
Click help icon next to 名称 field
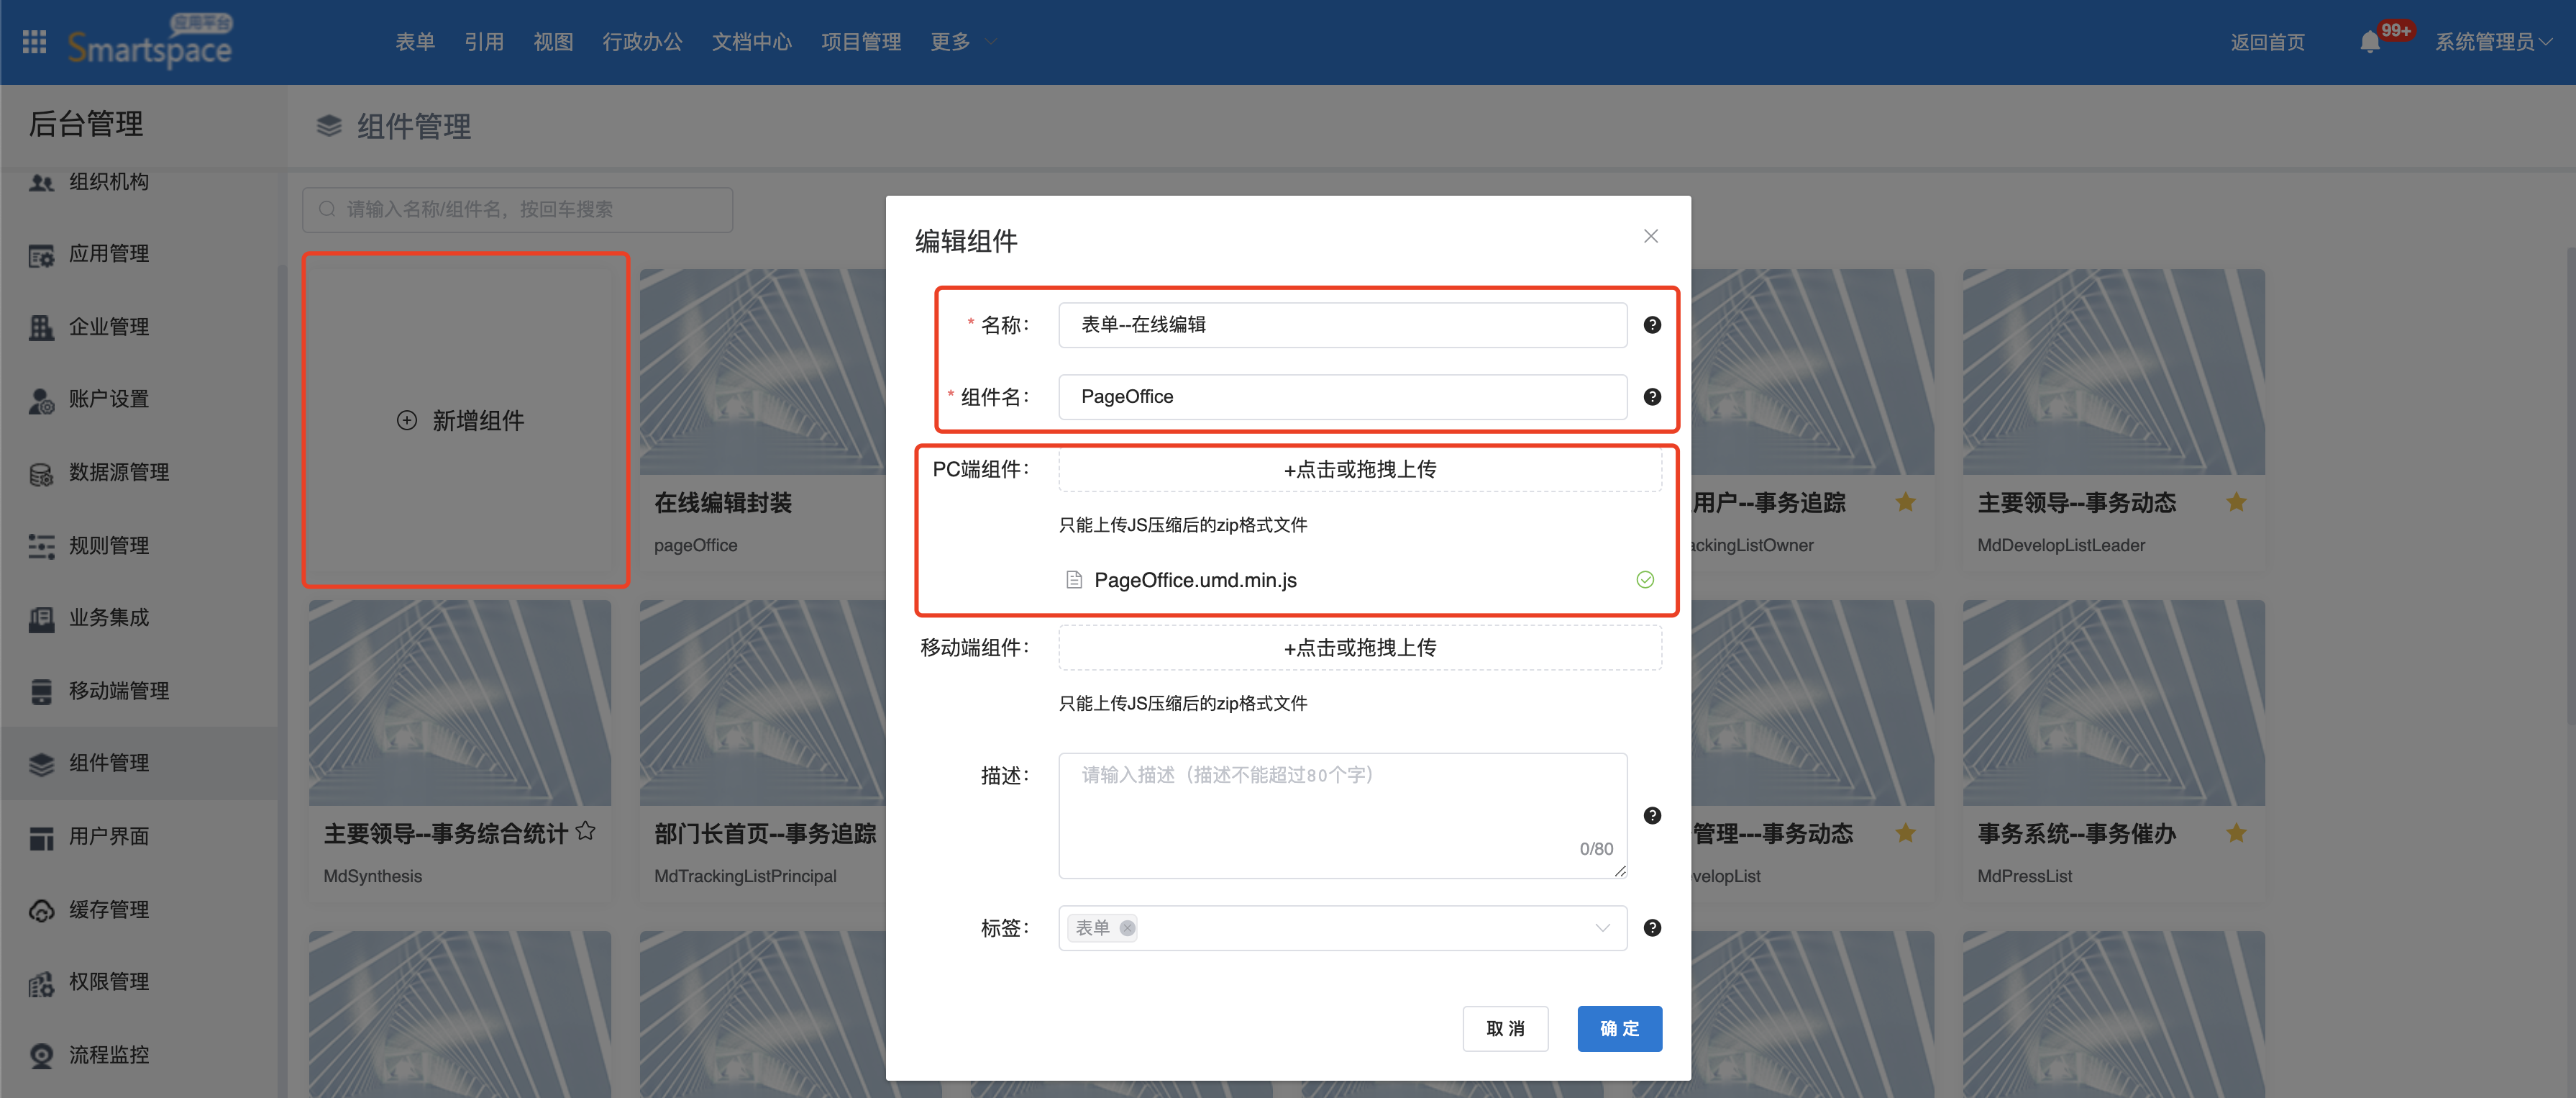point(1652,325)
